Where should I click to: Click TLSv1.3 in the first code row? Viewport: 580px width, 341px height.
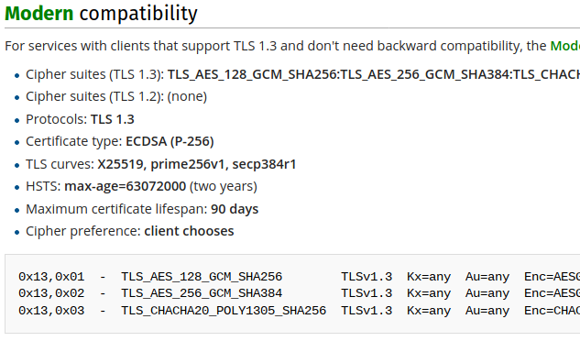point(367,277)
